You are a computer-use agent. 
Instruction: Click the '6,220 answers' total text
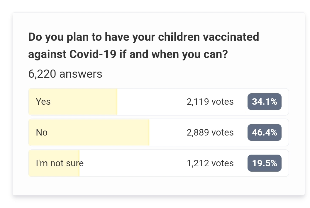(x=65, y=74)
